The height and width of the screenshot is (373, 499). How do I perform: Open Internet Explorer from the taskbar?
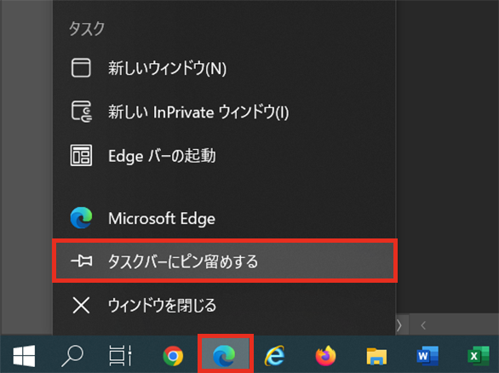pyautogui.click(x=275, y=355)
